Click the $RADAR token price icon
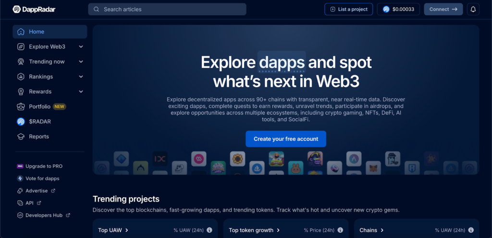 [386, 10]
